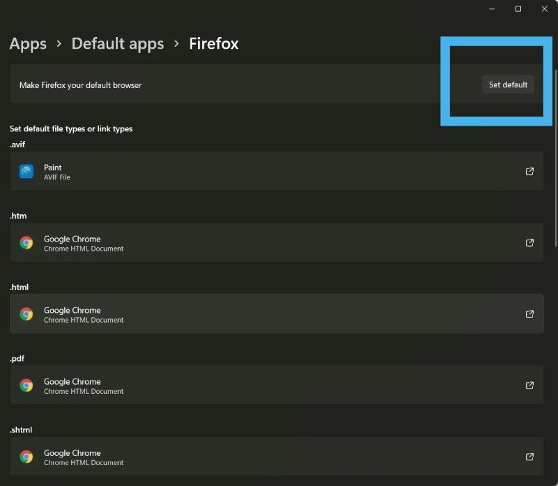Open Default apps breadcrumb link

point(118,44)
